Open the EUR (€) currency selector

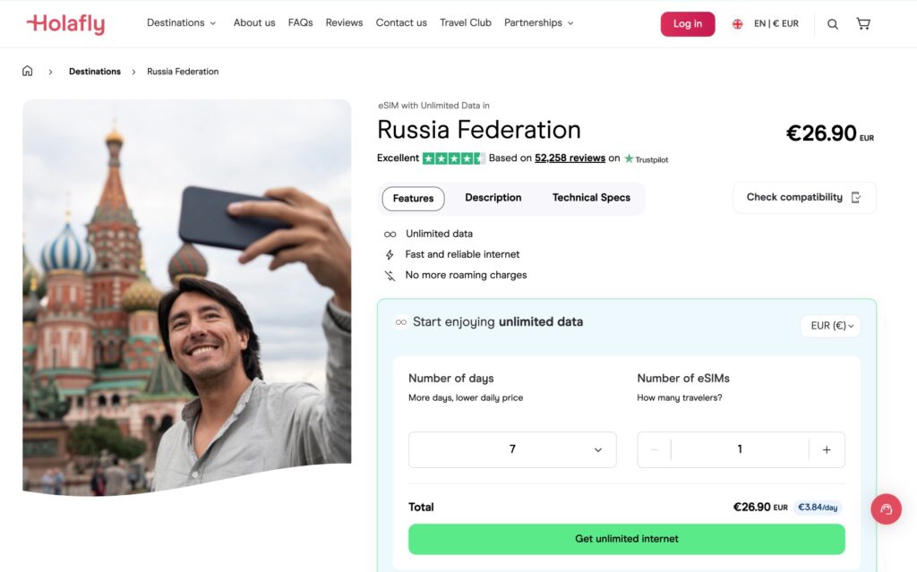(829, 326)
